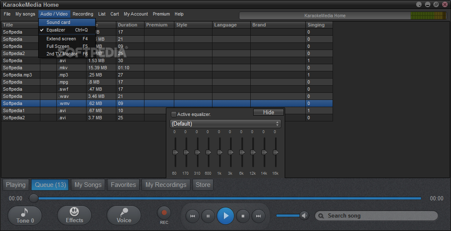
Task: Stop the playback
Action: [243, 216]
